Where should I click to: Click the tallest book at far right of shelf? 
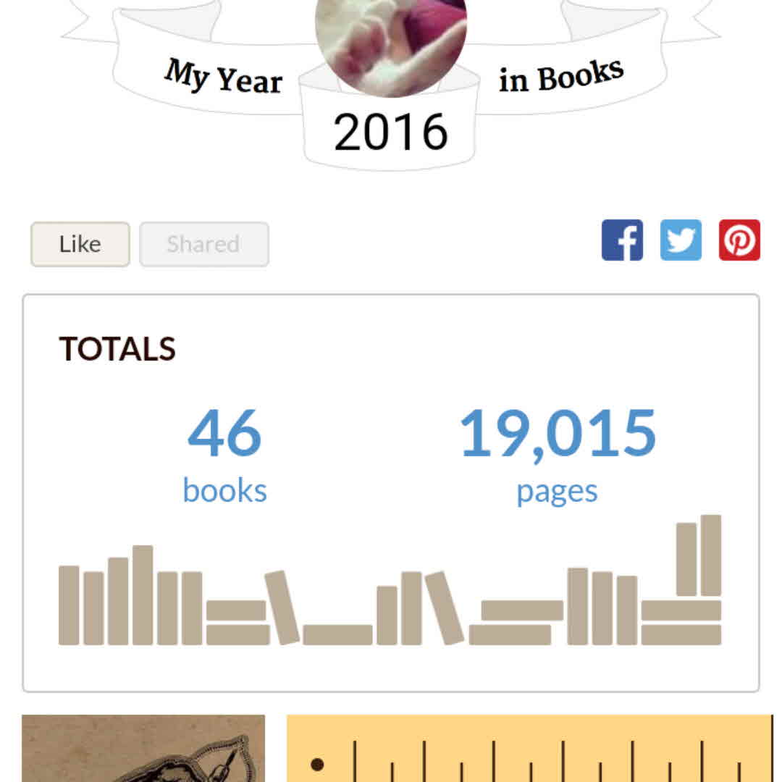711,555
